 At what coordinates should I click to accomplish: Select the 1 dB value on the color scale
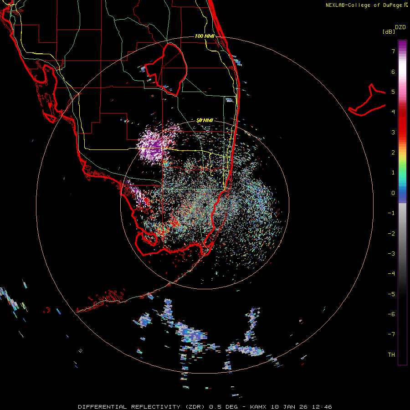point(393,173)
